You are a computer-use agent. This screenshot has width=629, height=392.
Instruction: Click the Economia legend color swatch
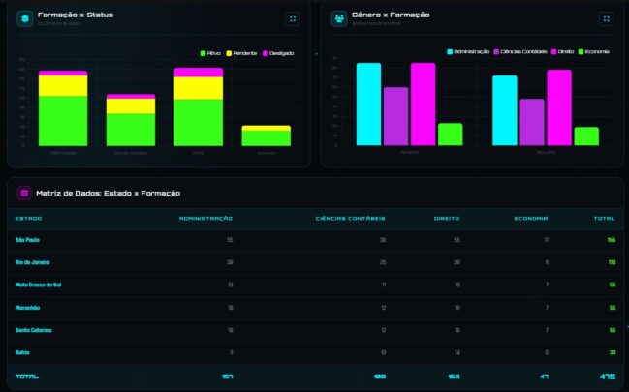click(x=581, y=51)
